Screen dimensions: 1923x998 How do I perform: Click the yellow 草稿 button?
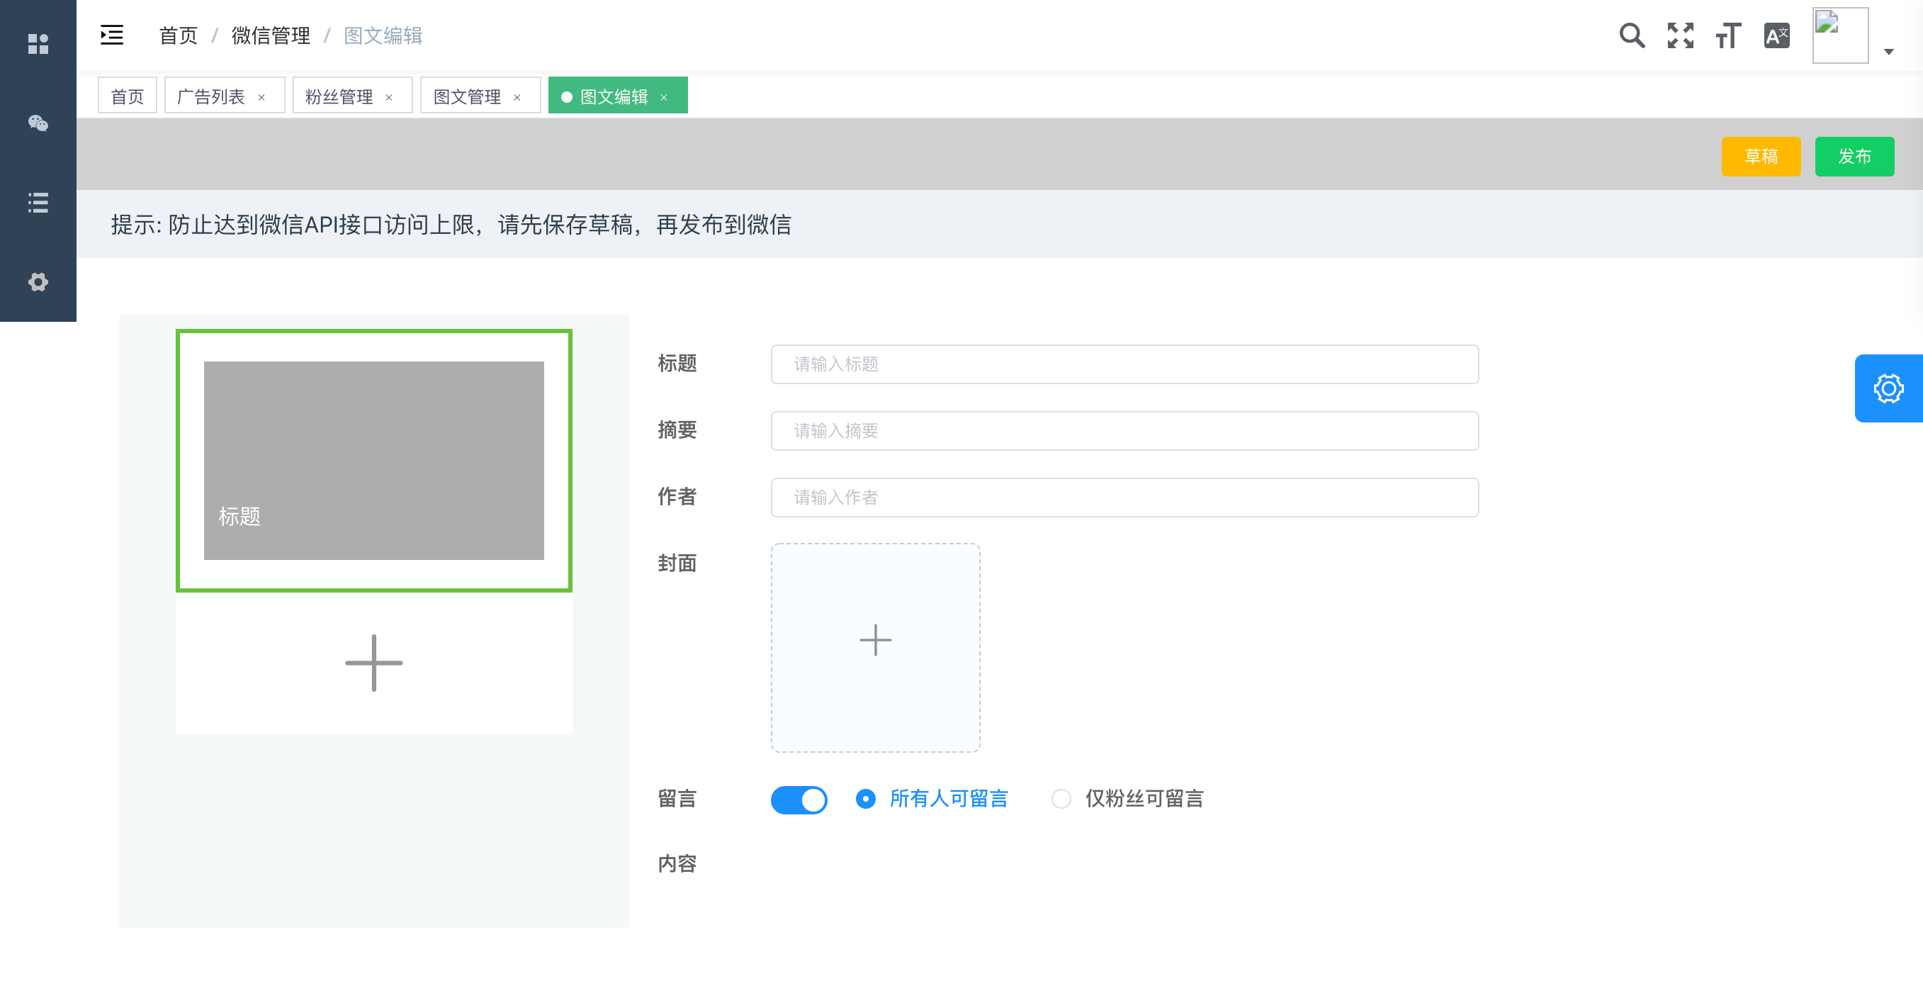[1760, 156]
